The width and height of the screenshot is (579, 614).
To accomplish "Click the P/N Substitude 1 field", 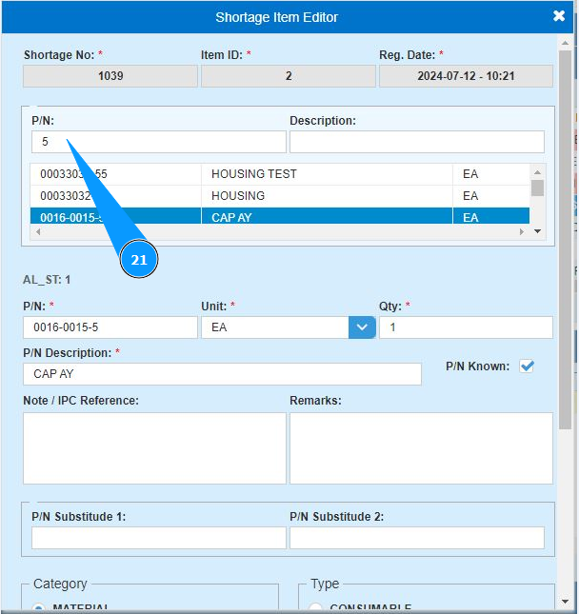I will point(159,538).
